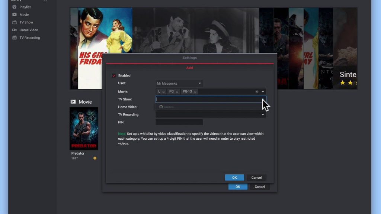Click OK in the outer Settings dialog
The height and width of the screenshot is (214, 381).
238,187
